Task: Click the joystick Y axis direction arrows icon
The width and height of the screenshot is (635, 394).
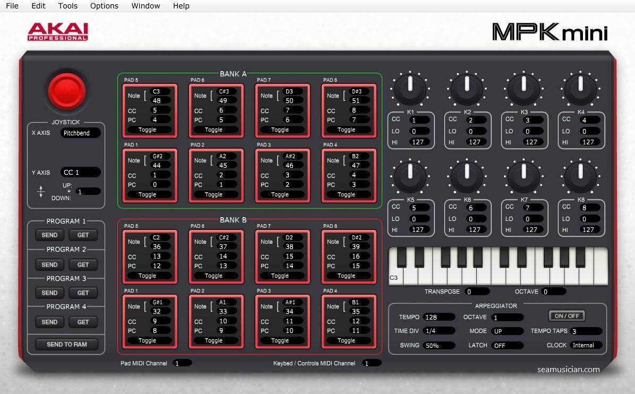Action: 41,192
